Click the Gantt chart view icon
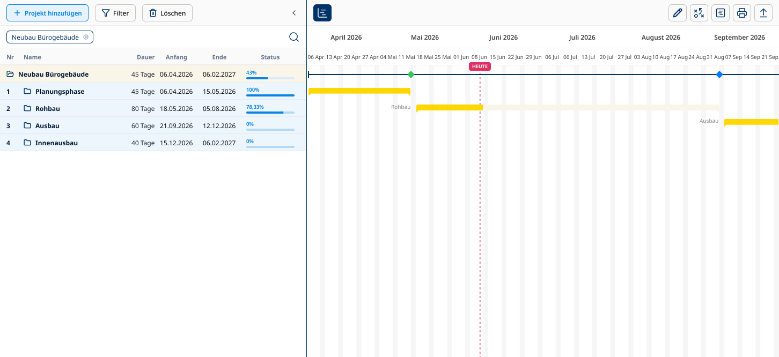779x357 pixels. 322,13
